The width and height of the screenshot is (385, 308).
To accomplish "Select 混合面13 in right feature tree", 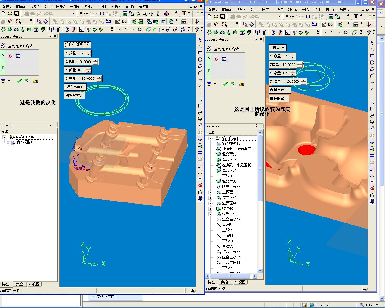I will coord(229,154).
